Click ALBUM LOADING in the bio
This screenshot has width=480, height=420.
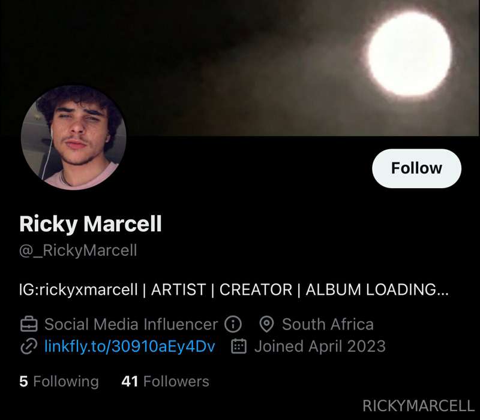(x=377, y=290)
